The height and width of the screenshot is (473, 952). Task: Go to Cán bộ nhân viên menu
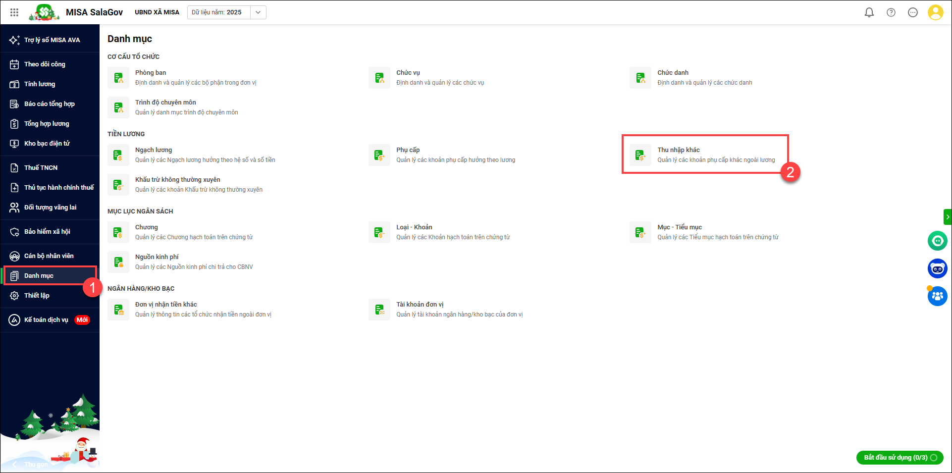[49, 256]
